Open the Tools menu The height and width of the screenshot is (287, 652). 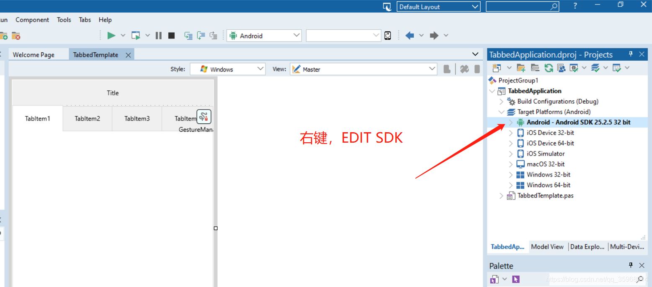click(64, 20)
